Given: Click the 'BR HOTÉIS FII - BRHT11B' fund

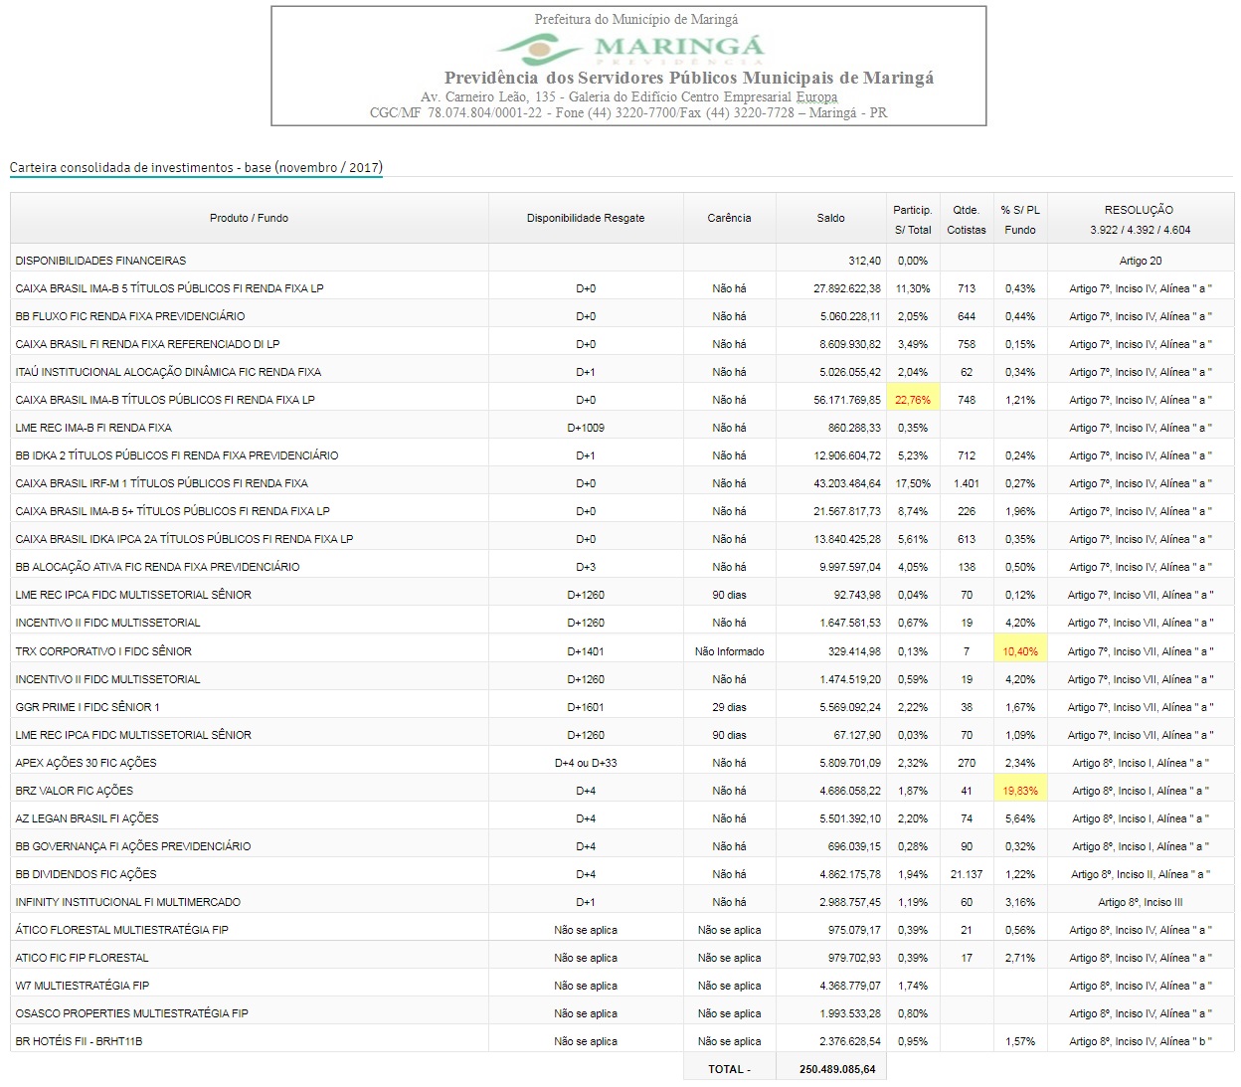Looking at the screenshot, I should [x=79, y=1041].
